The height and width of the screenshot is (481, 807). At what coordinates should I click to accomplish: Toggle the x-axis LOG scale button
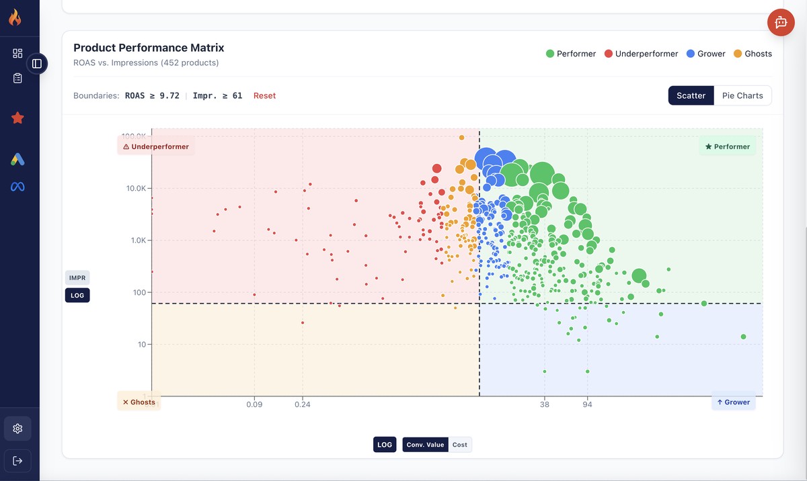point(385,444)
